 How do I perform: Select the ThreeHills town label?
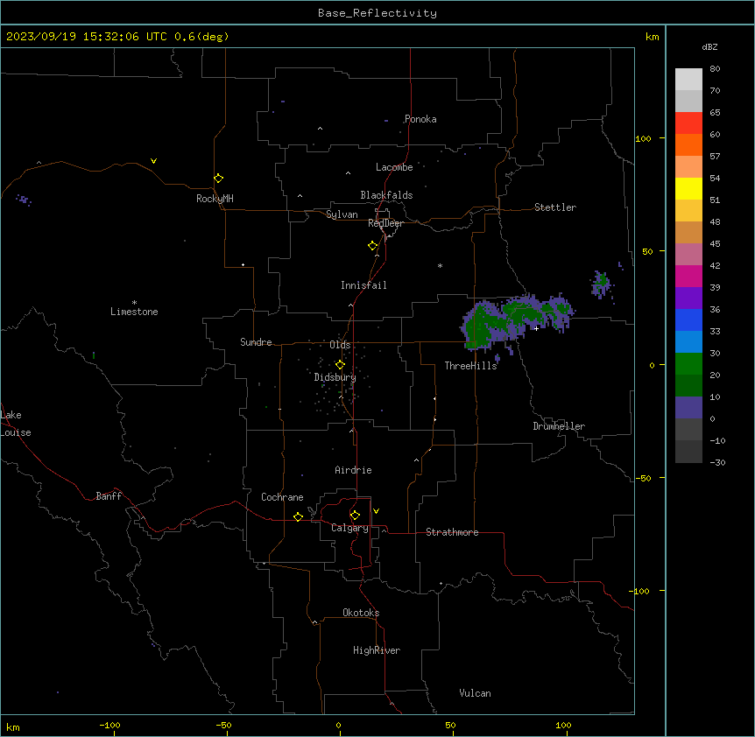point(470,366)
